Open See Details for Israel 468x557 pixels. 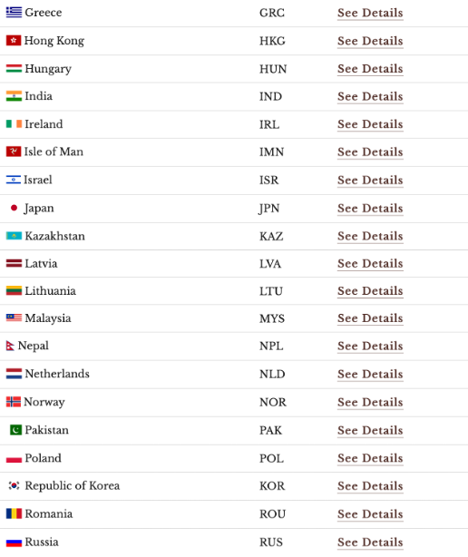click(370, 181)
